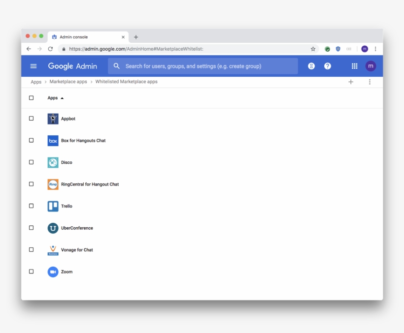Viewport: 404px width, 333px height.
Task: Click Whitelisted Marketplace apps breadcrumb
Action: pyautogui.click(x=126, y=82)
